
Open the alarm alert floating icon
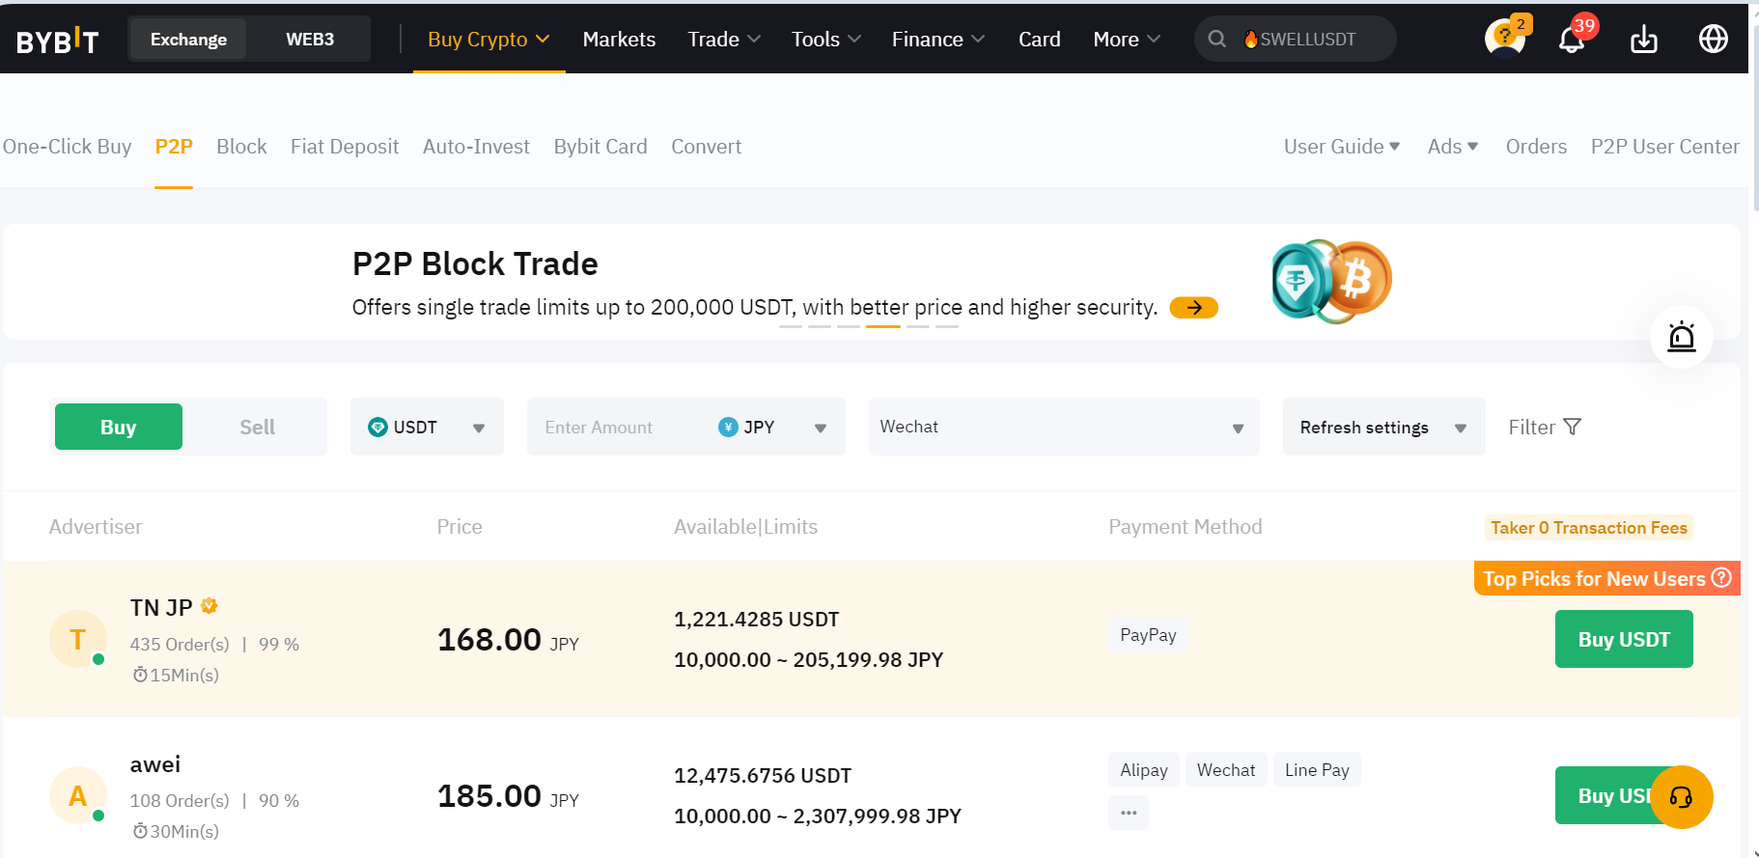pos(1681,337)
